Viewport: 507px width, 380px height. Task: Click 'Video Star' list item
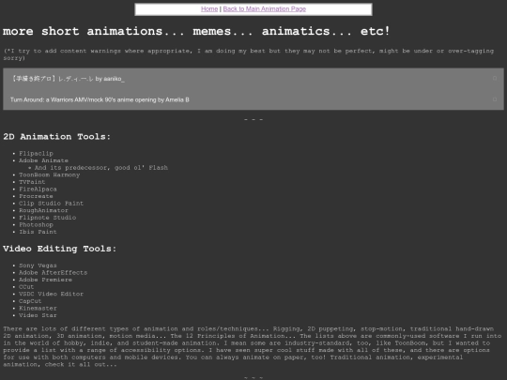click(38, 315)
